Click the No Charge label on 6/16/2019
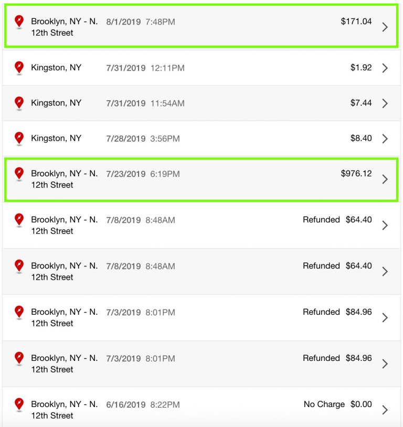The height and width of the screenshot is (427, 403). (x=324, y=404)
